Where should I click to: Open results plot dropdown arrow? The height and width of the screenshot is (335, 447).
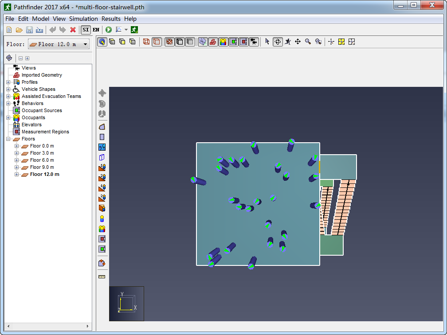pyautogui.click(x=126, y=30)
